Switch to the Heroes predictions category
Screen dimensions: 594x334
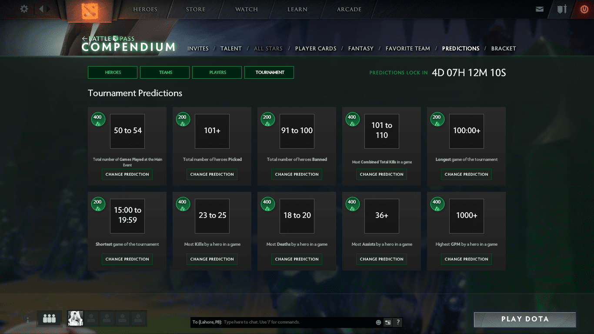pyautogui.click(x=113, y=72)
